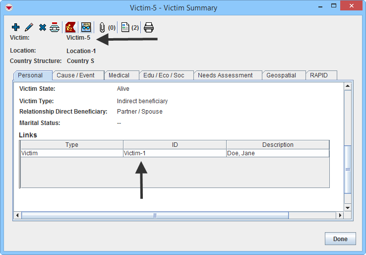Select the Victim-1 row in Links table
This screenshot has height=255, width=366.
pos(174,153)
